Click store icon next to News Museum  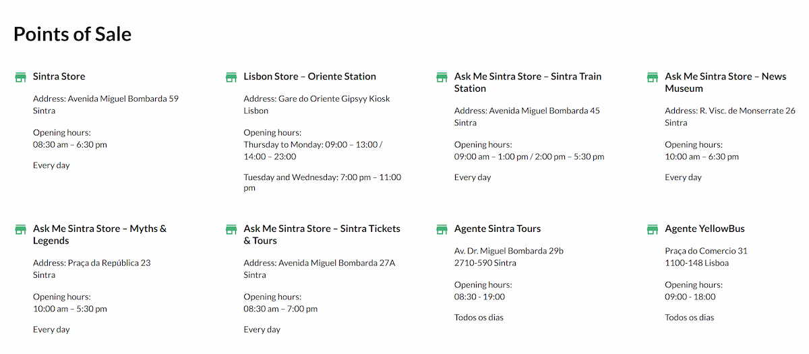653,78
